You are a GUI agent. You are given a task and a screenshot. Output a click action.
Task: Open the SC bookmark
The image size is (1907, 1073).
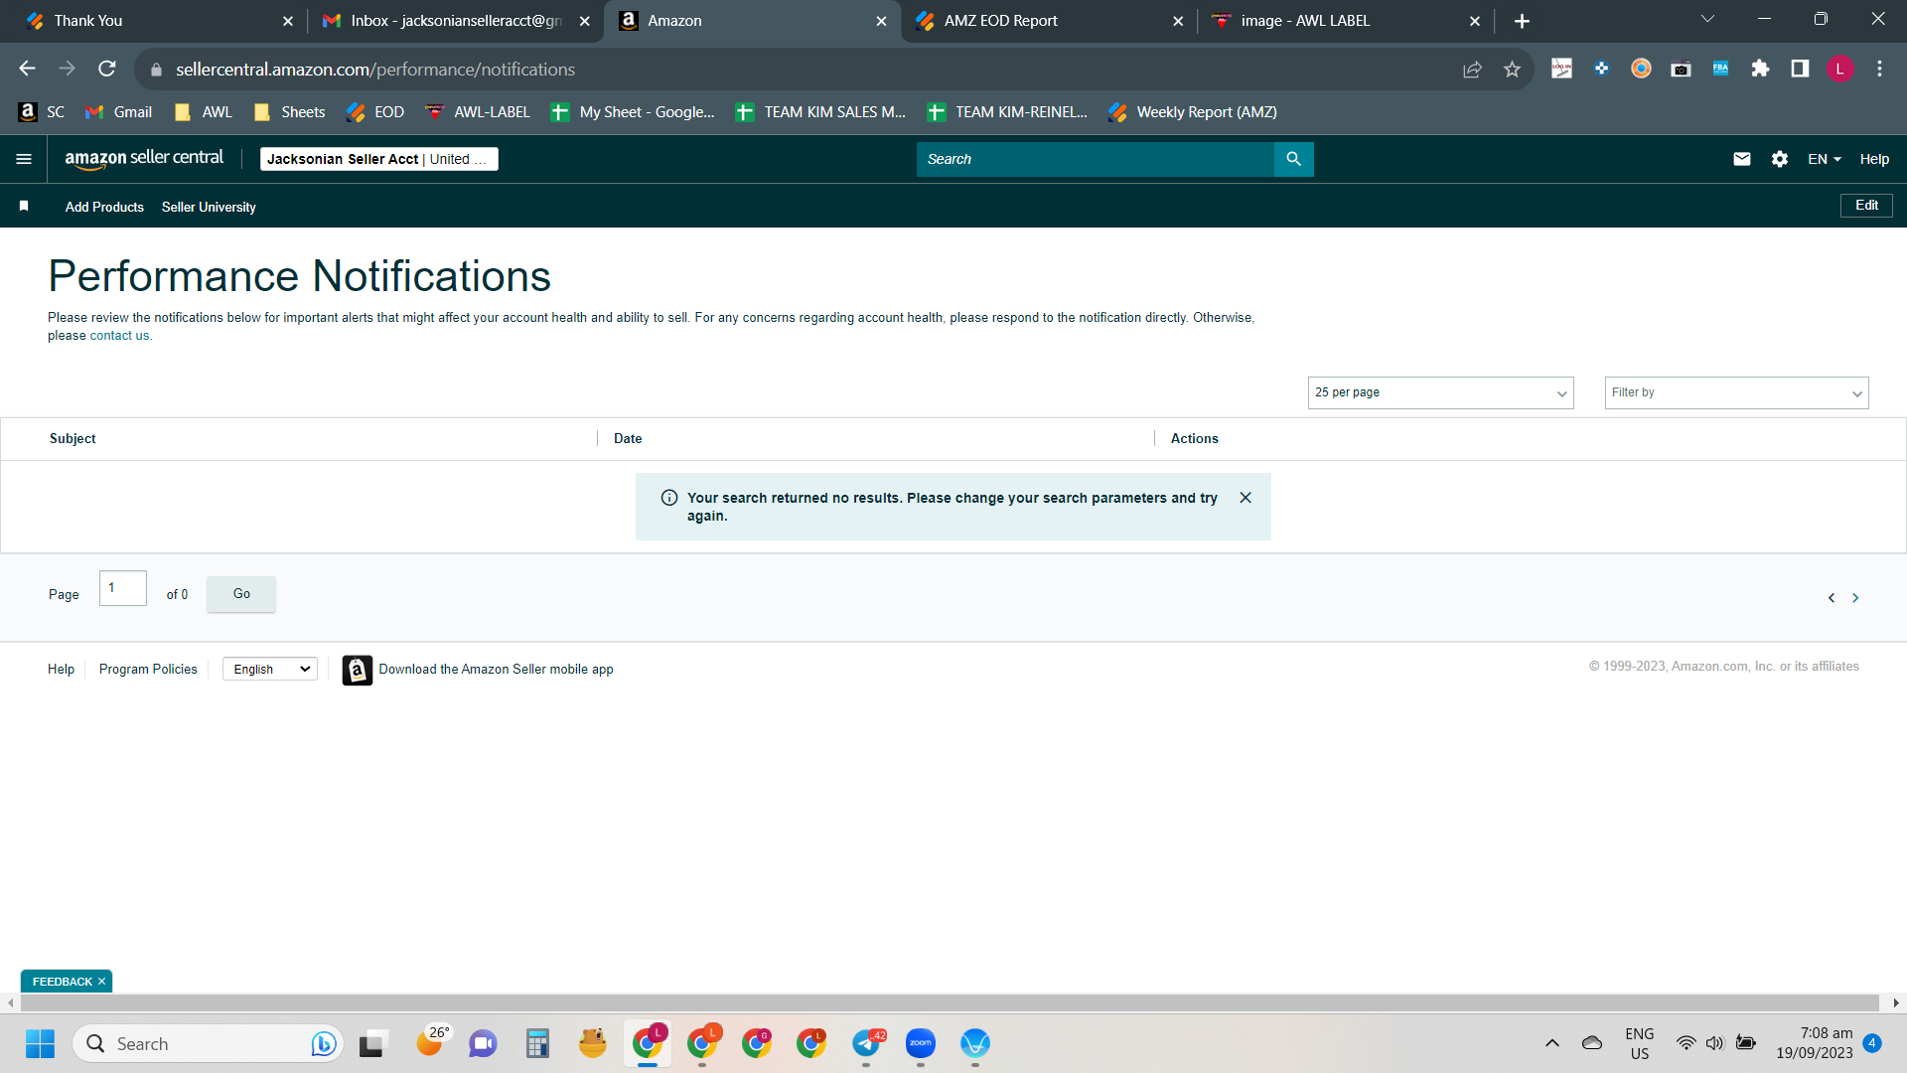tap(42, 112)
